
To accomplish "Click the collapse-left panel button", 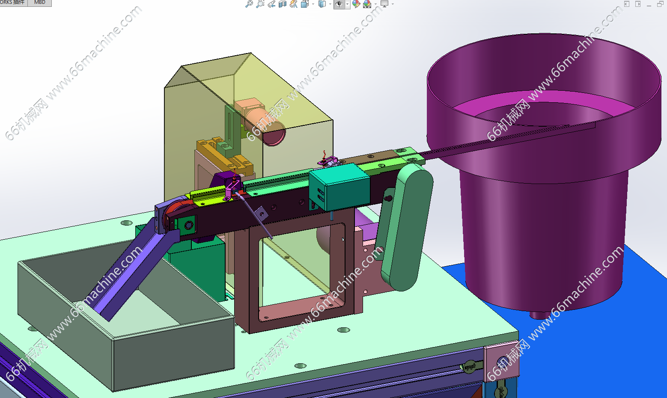I will click(627, 4).
